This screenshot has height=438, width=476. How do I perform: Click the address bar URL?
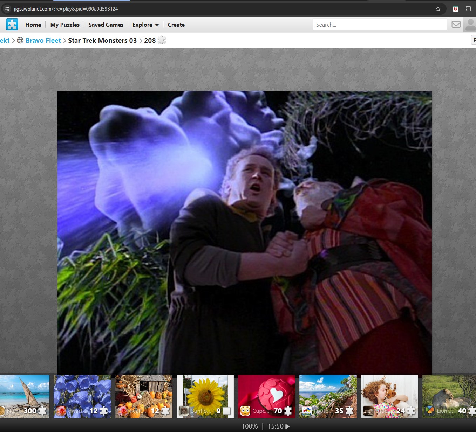[x=66, y=9]
